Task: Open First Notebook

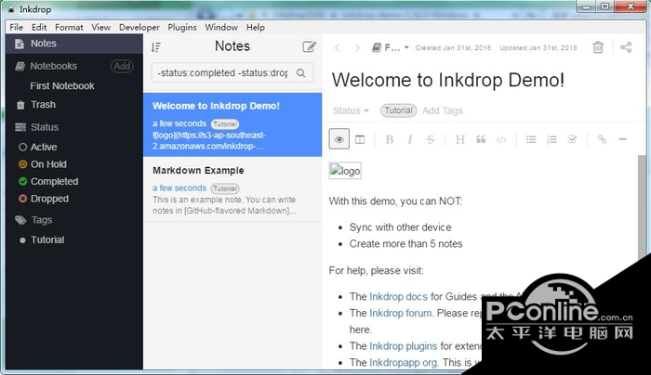Action: 62,86
